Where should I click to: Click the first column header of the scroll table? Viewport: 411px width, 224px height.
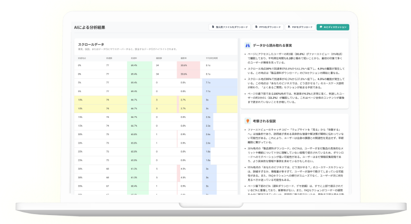[x=82, y=57]
